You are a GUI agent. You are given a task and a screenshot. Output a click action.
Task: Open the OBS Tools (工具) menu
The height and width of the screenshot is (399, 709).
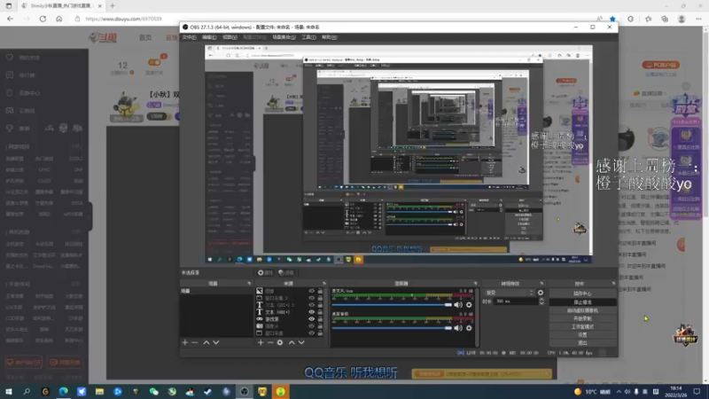tap(308, 37)
